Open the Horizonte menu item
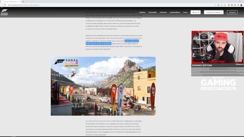This screenshot has width=244, height=137. tap(163, 12)
